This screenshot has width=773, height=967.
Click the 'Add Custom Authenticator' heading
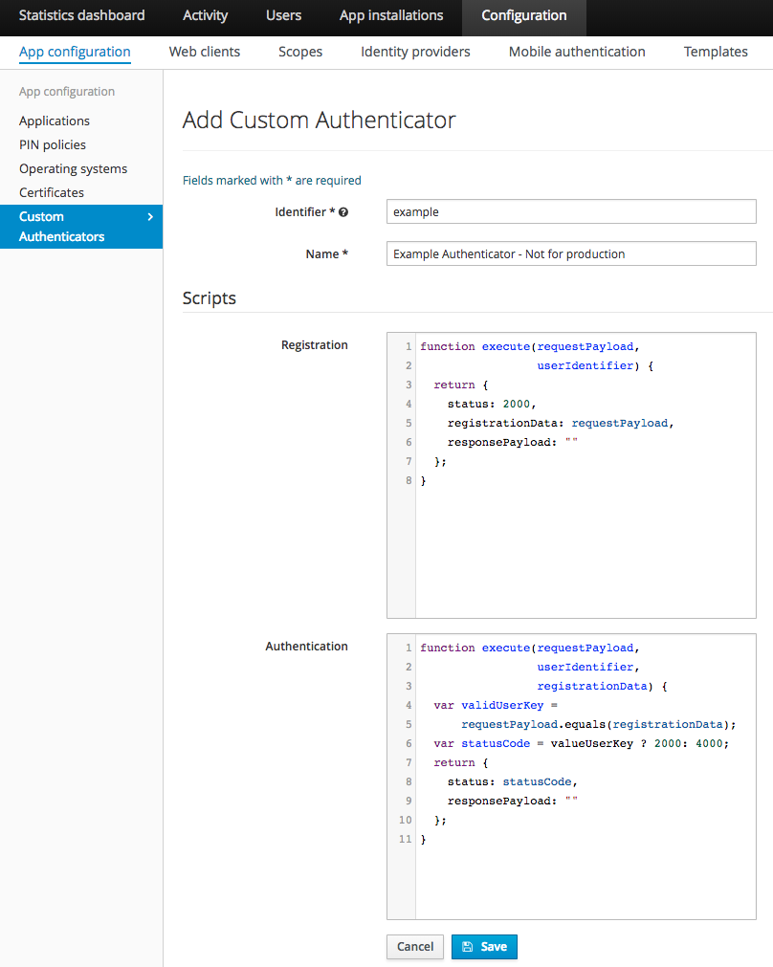(319, 120)
